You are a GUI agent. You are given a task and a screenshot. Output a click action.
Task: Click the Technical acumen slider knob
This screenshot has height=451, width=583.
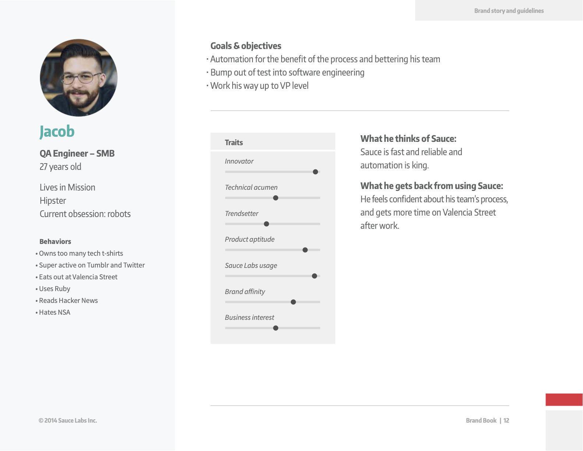point(276,198)
